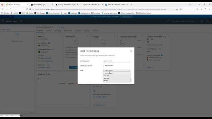Switch to the Configure namespace tab

57,31
